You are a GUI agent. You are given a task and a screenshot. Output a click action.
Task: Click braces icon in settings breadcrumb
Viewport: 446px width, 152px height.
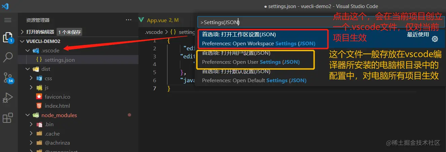pos(173,32)
